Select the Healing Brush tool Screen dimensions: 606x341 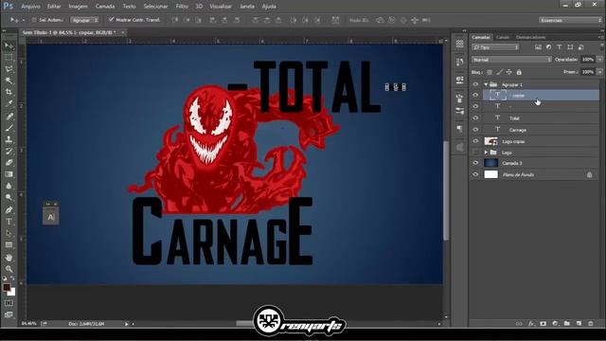pos(9,117)
